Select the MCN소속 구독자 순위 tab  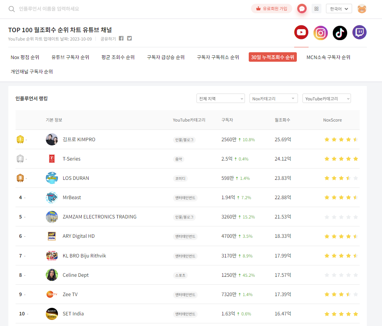pos(328,57)
